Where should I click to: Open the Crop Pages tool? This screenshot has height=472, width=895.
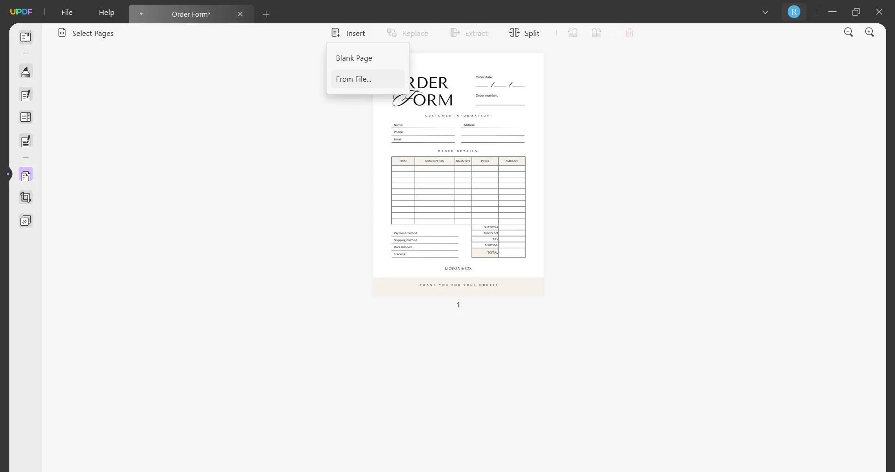26,198
